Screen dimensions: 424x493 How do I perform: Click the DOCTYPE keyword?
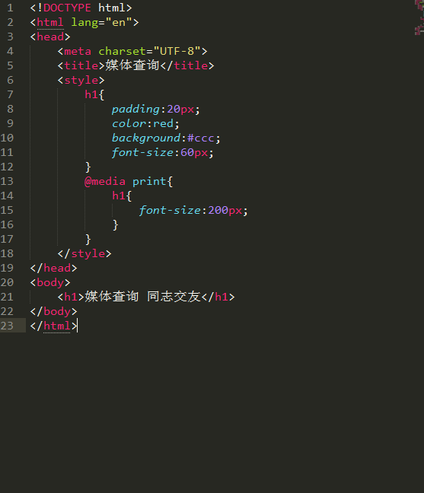(67, 8)
